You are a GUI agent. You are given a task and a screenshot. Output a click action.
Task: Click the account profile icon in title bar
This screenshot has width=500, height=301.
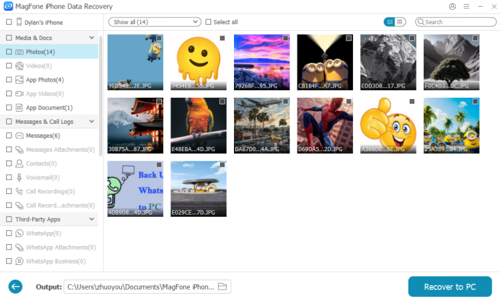click(x=452, y=7)
